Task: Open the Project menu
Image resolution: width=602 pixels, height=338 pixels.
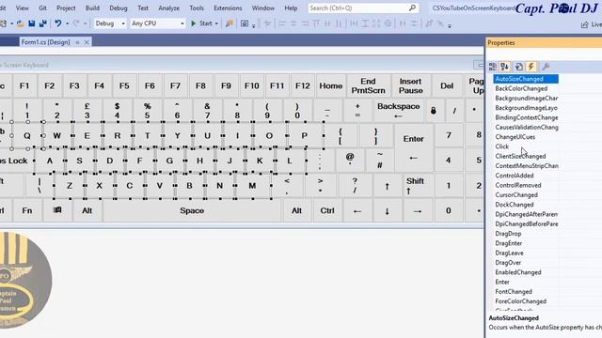Action: pos(66,8)
